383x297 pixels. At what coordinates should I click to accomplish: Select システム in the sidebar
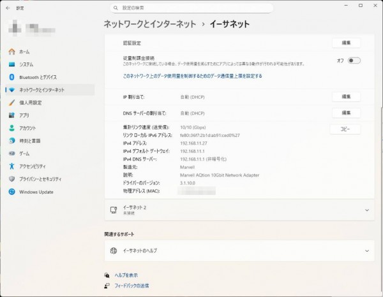[26, 64]
